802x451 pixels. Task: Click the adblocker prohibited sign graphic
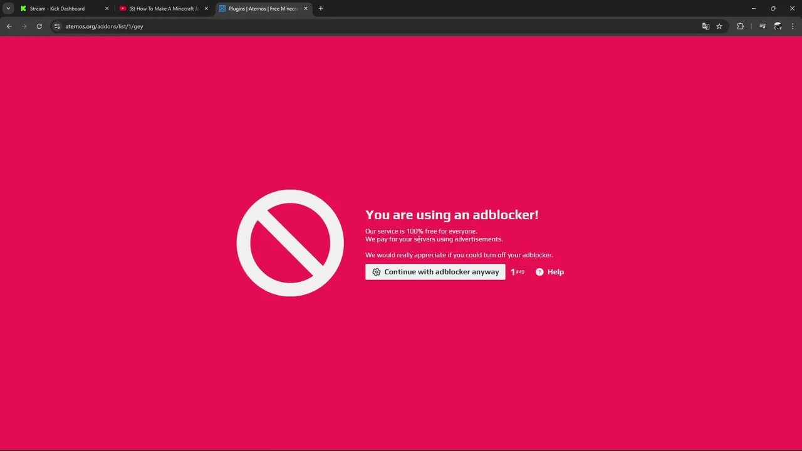tap(290, 243)
